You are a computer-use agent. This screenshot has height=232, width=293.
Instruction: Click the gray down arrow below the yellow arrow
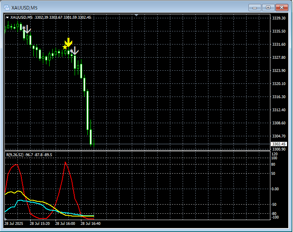[x=75, y=51]
